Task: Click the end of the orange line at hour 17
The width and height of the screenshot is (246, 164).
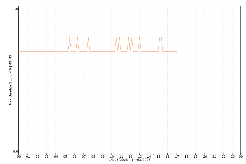Action: pyautogui.click(x=176, y=52)
